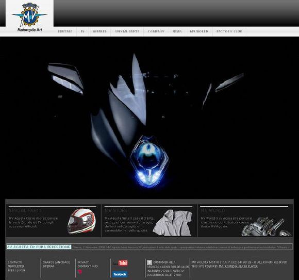This screenshot has width=299, height=280.
Task: Go to MV World in navigation bar
Action: click(199, 31)
